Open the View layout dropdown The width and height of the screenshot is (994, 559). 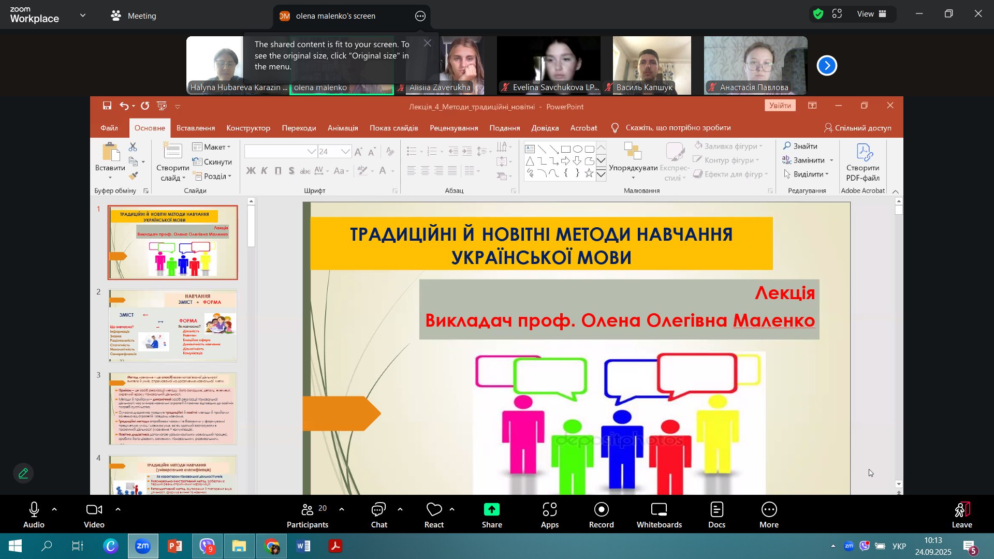click(872, 14)
